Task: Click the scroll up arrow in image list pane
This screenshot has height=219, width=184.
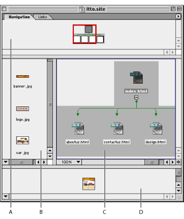Action: pos(50,150)
